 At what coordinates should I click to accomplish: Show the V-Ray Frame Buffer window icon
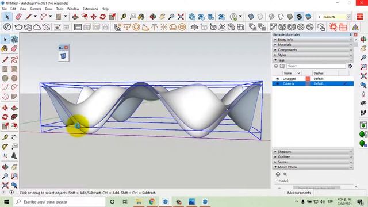pos(78,27)
